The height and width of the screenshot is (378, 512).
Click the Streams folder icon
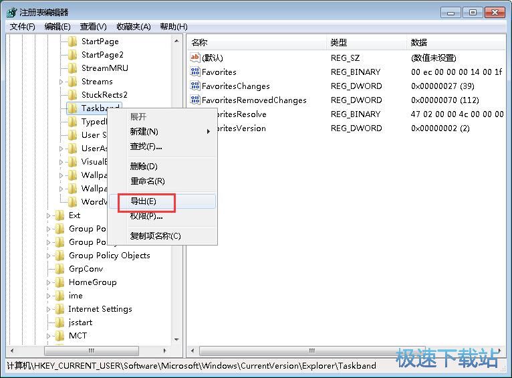[x=72, y=82]
